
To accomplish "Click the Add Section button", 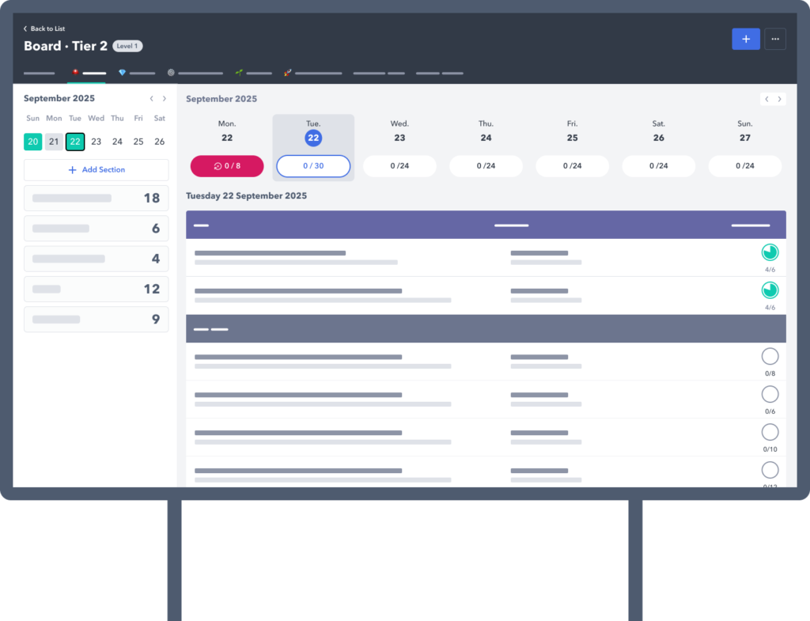I will coord(96,170).
